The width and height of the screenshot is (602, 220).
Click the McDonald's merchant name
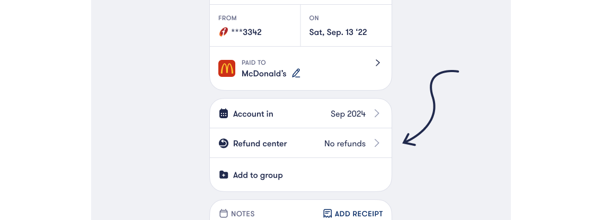(264, 74)
